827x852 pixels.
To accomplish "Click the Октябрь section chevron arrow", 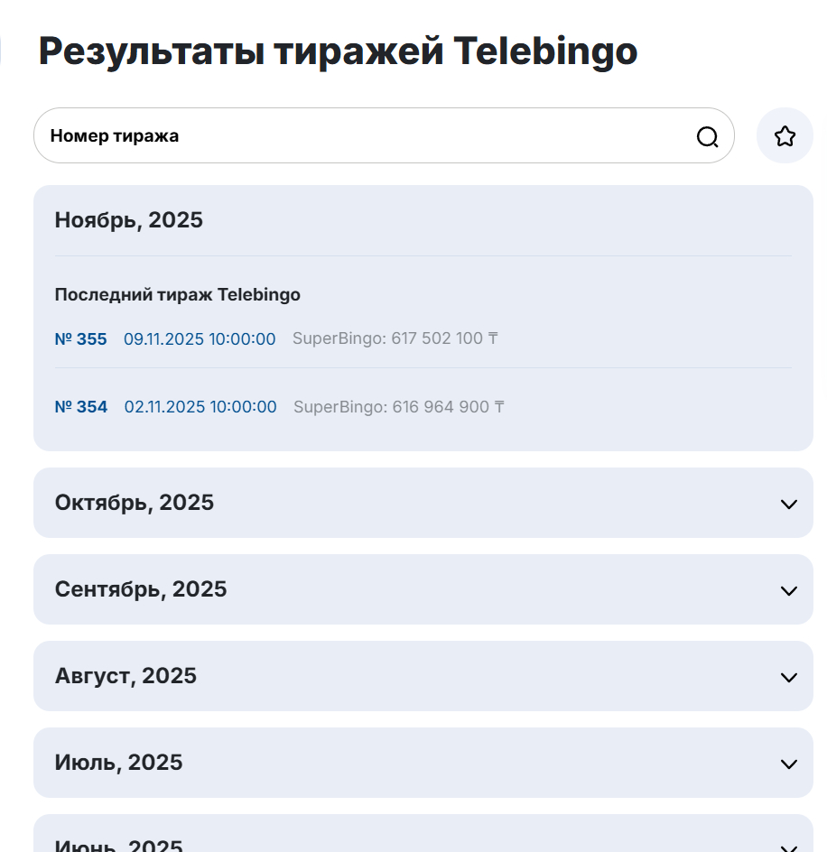I will click(x=787, y=504).
